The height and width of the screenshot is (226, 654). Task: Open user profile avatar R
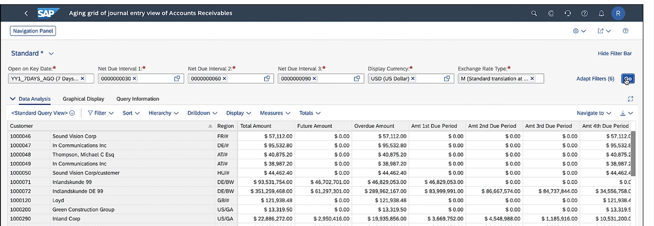618,13
